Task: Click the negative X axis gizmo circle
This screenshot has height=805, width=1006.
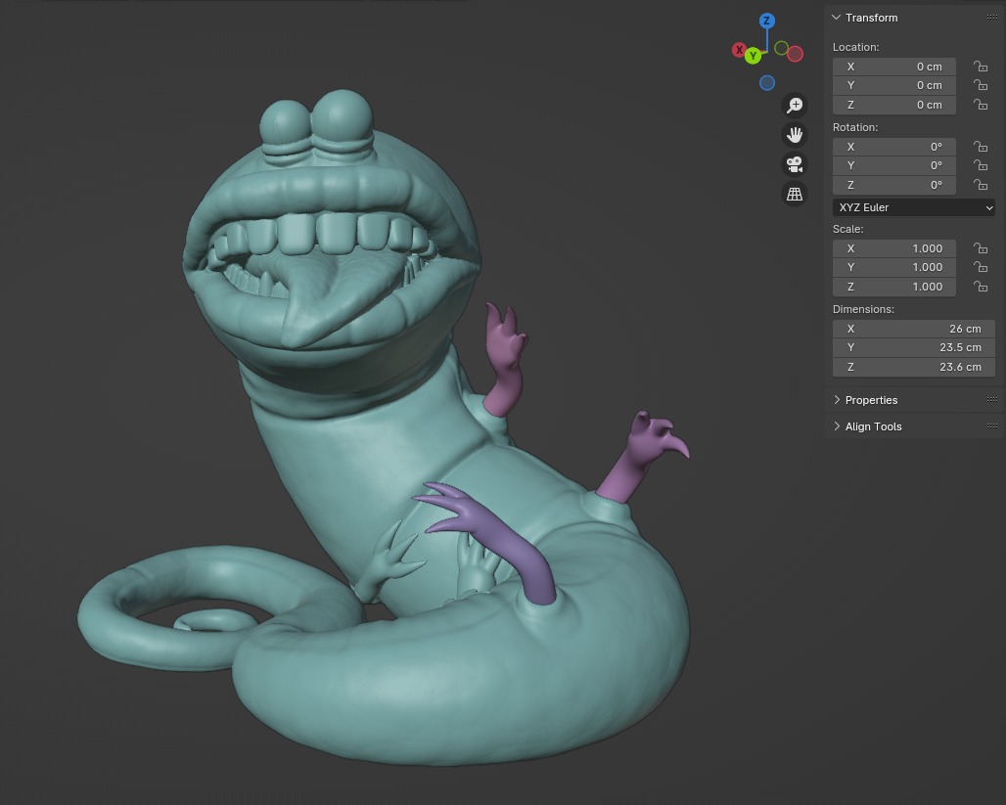Action: (795, 54)
